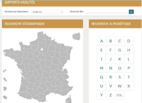The image size is (142, 103).
Task: Click the Recherche par département label
Action: tap(16, 12)
